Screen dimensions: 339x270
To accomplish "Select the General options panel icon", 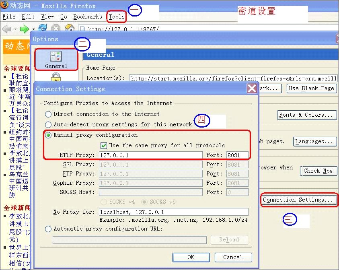I will point(56,60).
